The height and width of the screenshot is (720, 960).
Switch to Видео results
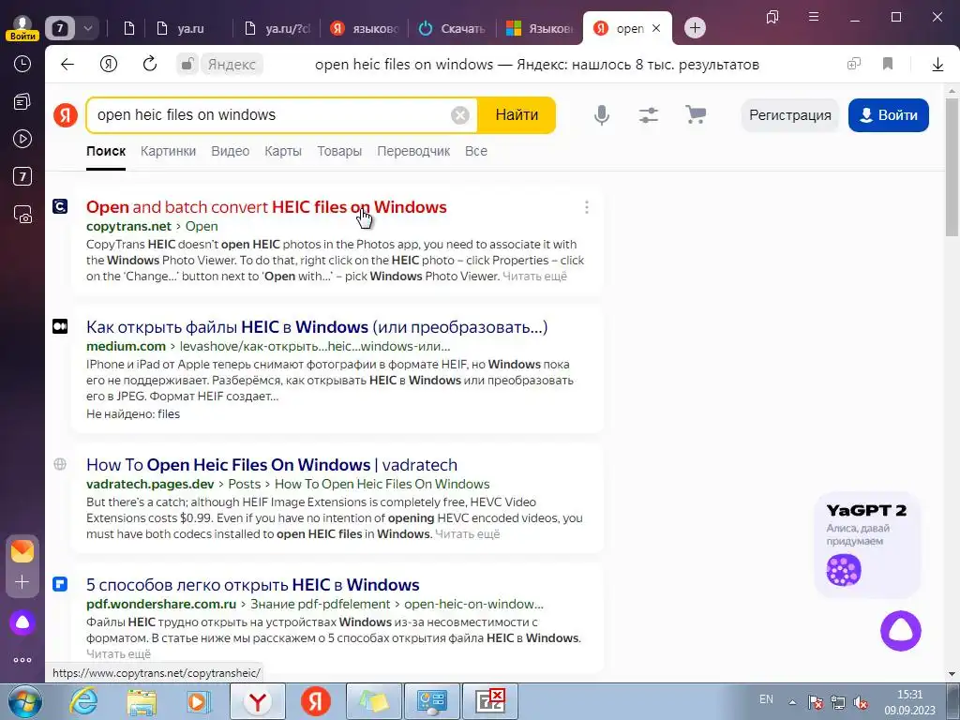click(231, 151)
